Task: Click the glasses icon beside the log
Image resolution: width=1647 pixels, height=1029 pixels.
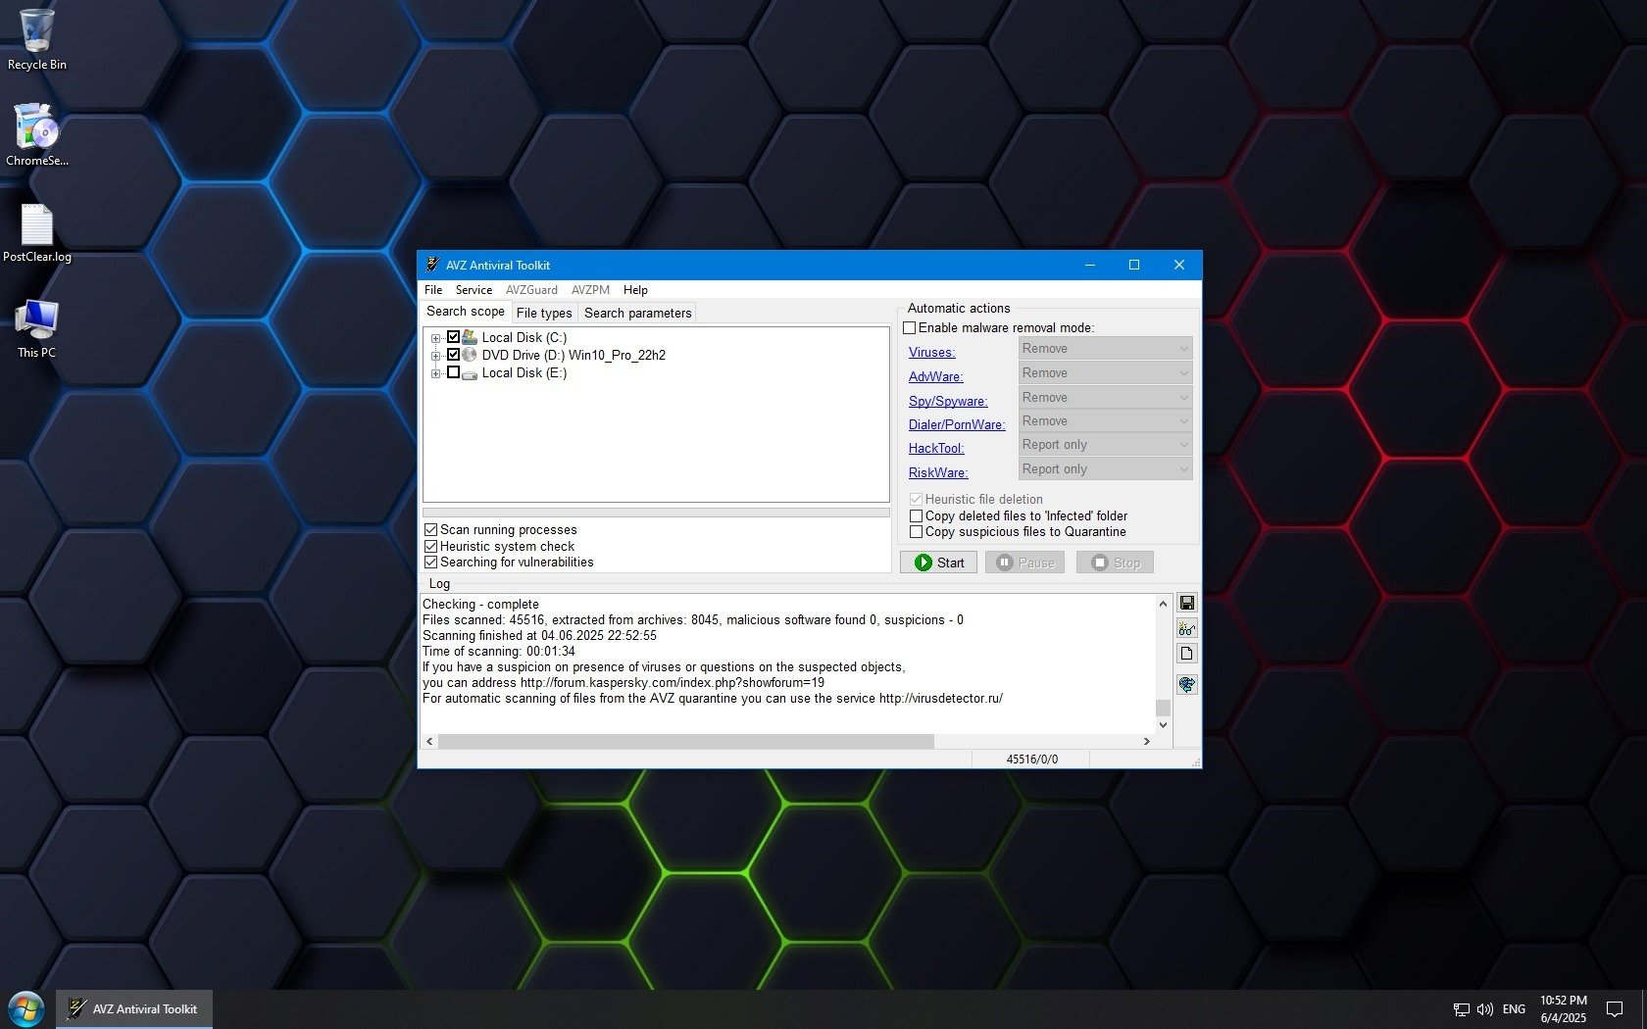Action: click(x=1186, y=629)
